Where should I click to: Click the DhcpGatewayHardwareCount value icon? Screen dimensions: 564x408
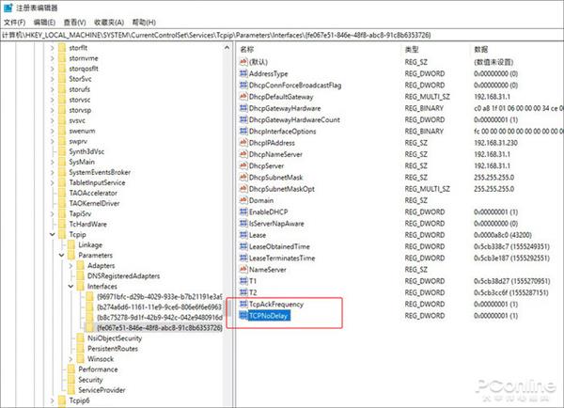coord(243,119)
